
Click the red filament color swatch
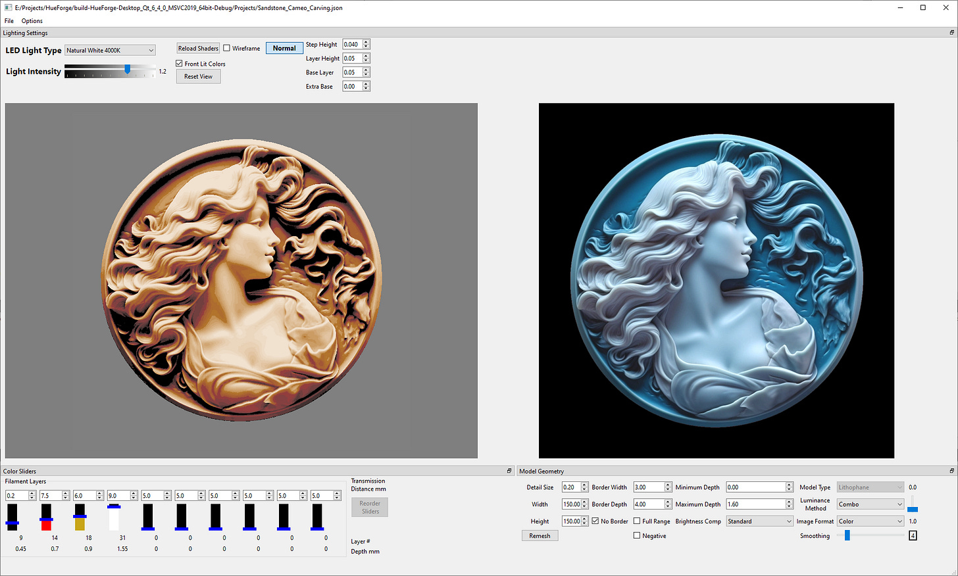click(x=46, y=525)
